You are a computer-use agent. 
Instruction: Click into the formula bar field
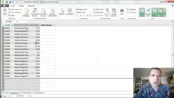click(x=100, y=22)
